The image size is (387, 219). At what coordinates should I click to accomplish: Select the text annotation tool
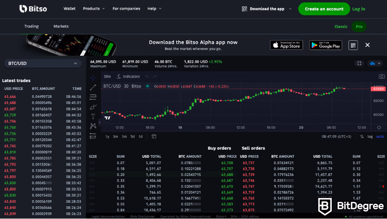tap(93, 116)
